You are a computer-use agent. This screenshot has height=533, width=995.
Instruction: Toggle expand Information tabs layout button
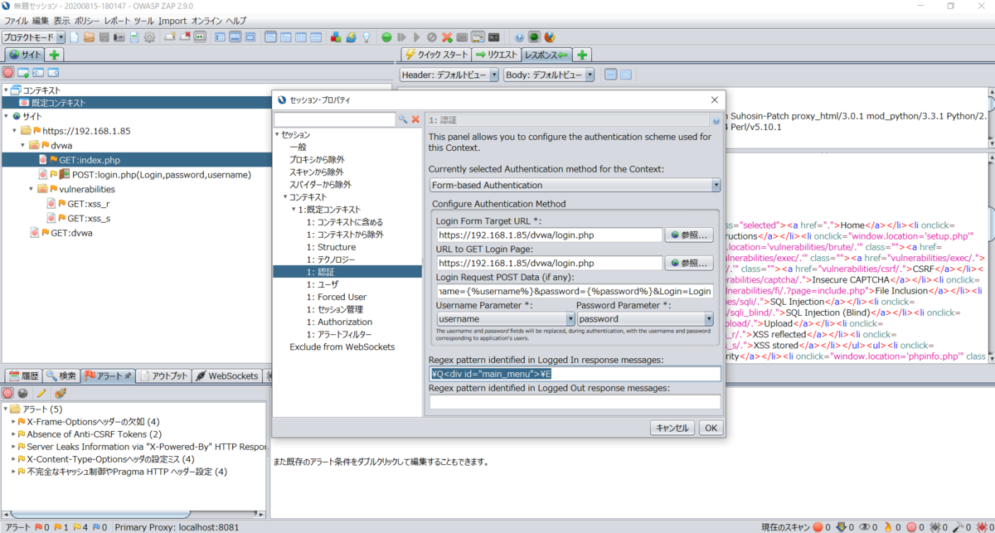pyautogui.click(x=235, y=37)
